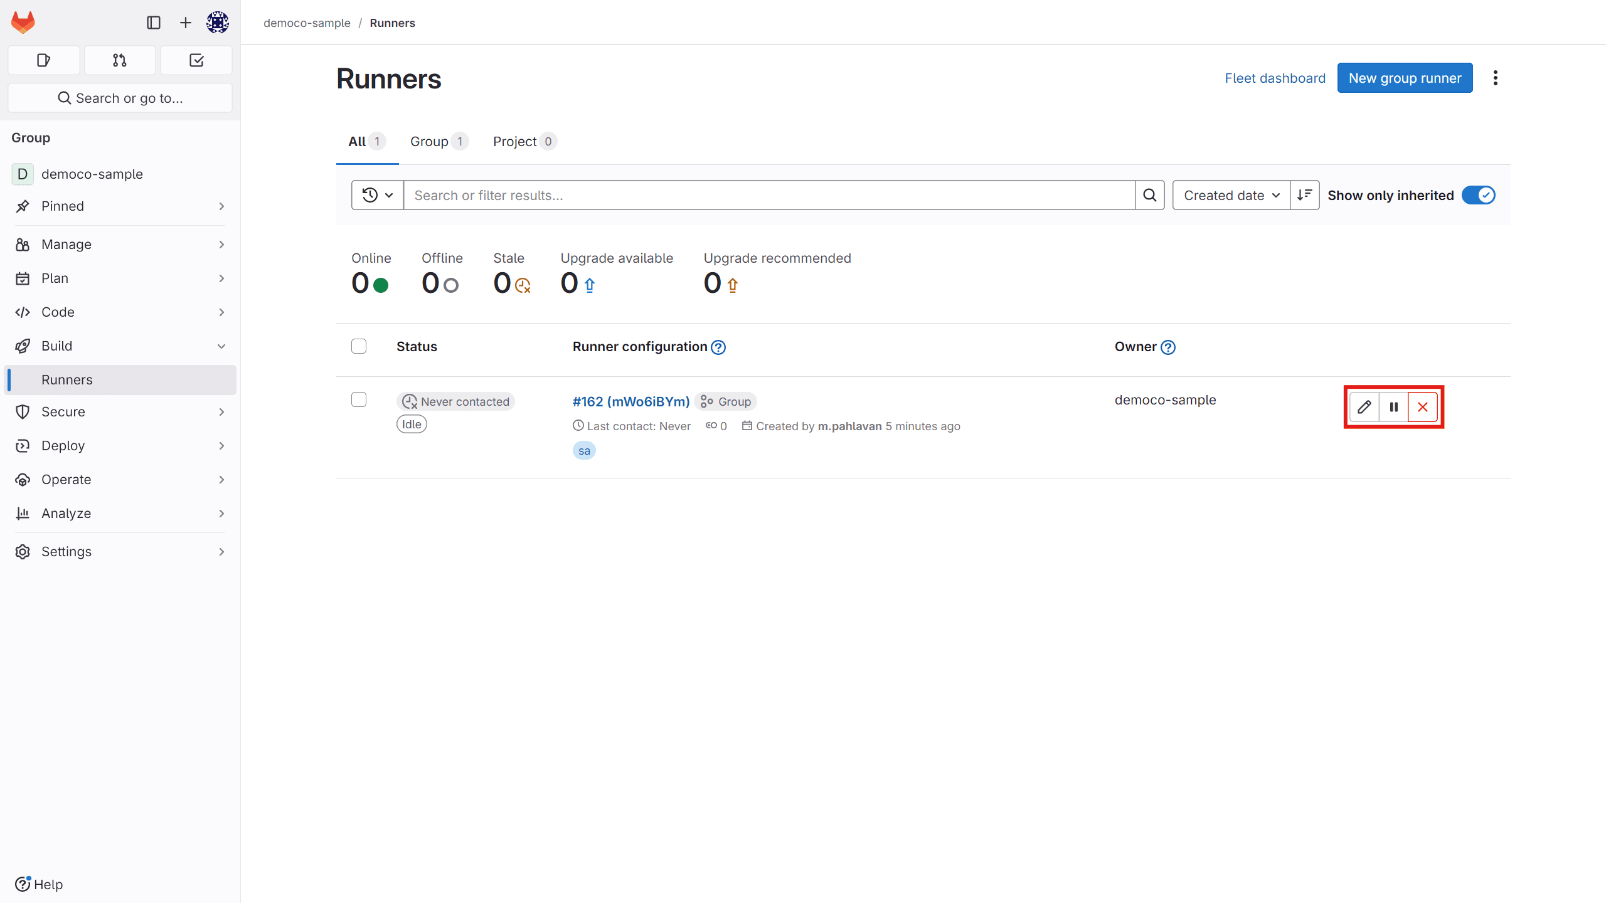Switch to the Project runners tab
The width and height of the screenshot is (1606, 903).
[x=524, y=142]
